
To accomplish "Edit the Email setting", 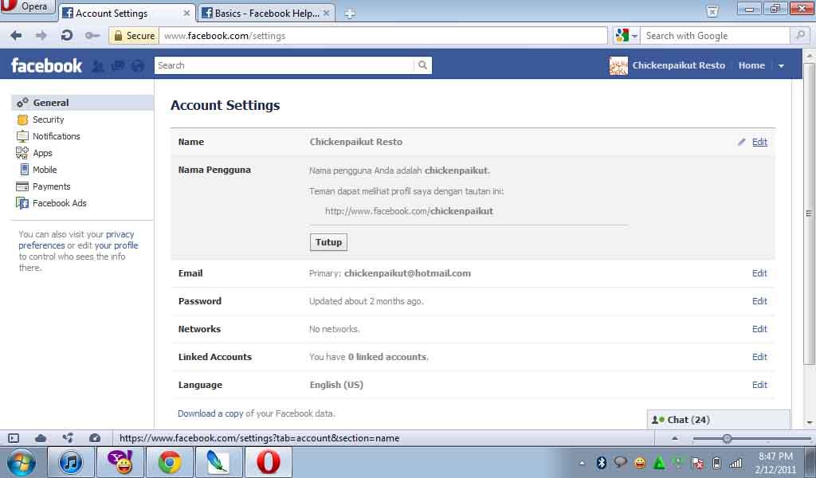I will 759,273.
